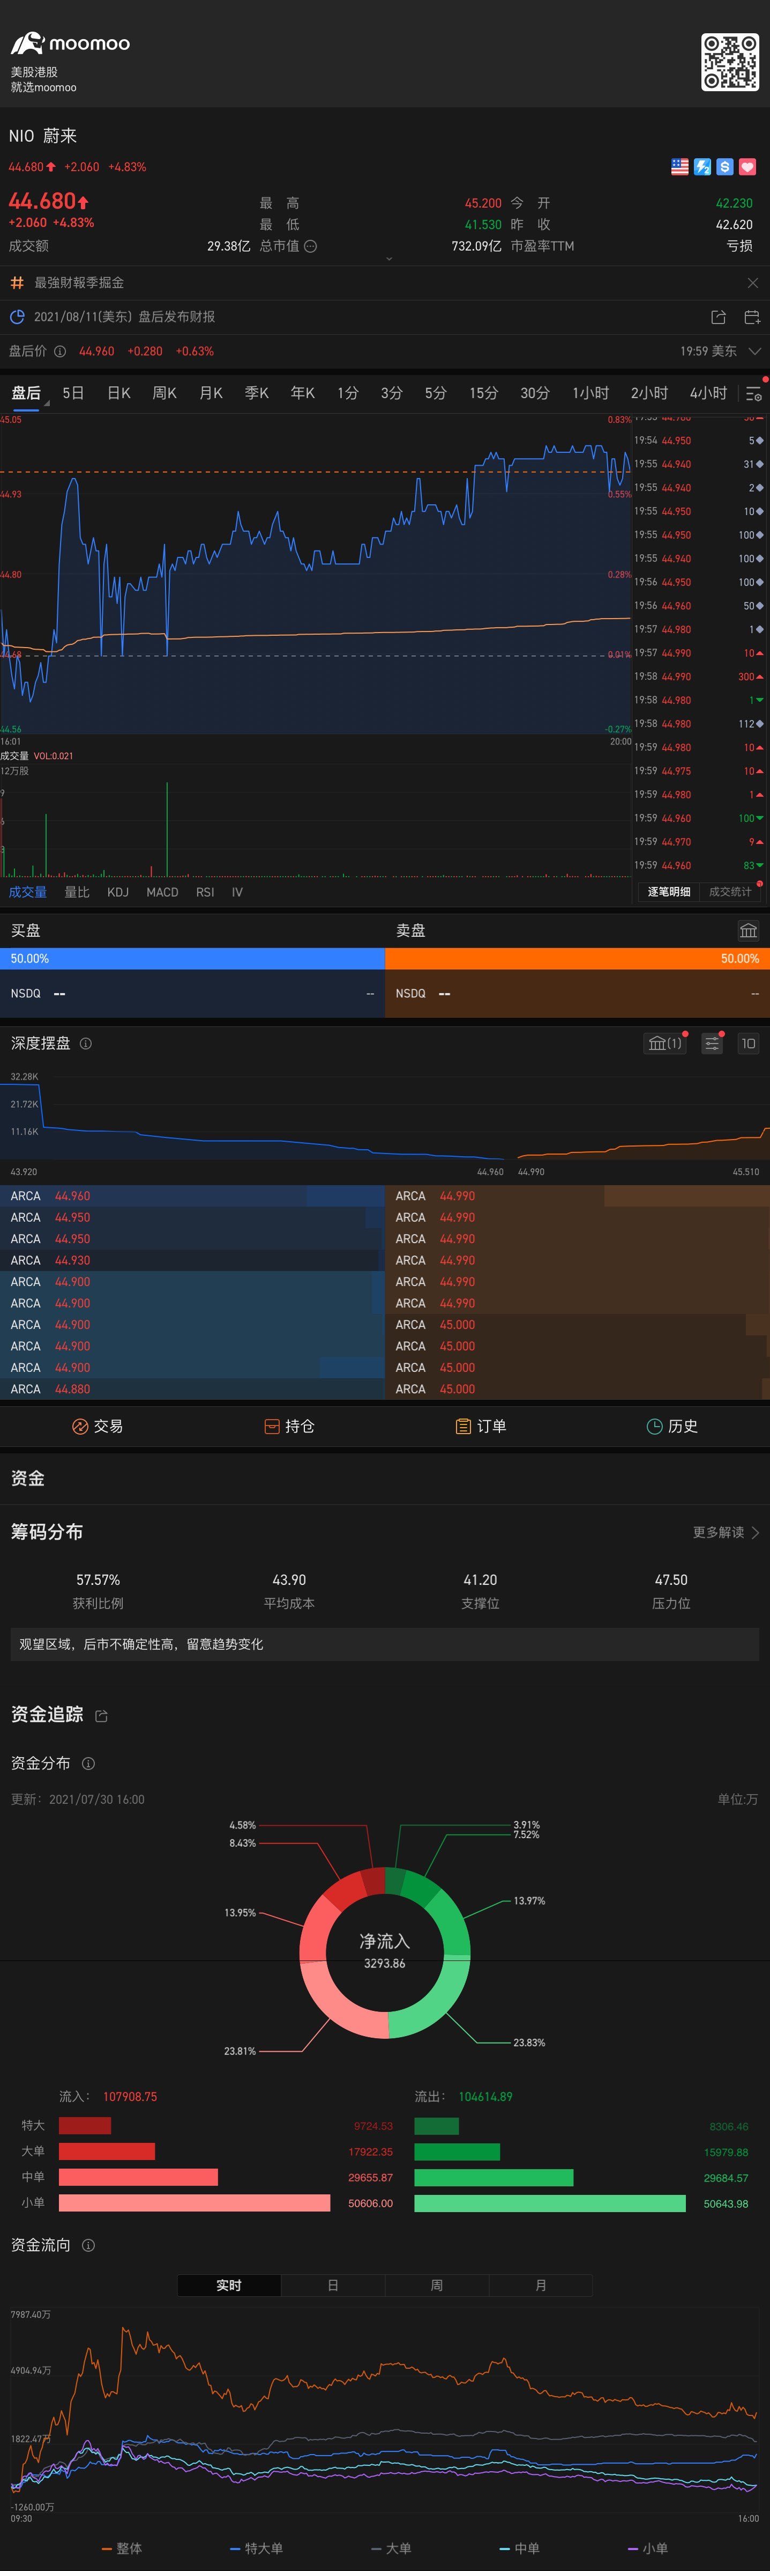Screen dimensions: 770x2571
Task: Tap the US flag market icon
Action: click(x=680, y=167)
